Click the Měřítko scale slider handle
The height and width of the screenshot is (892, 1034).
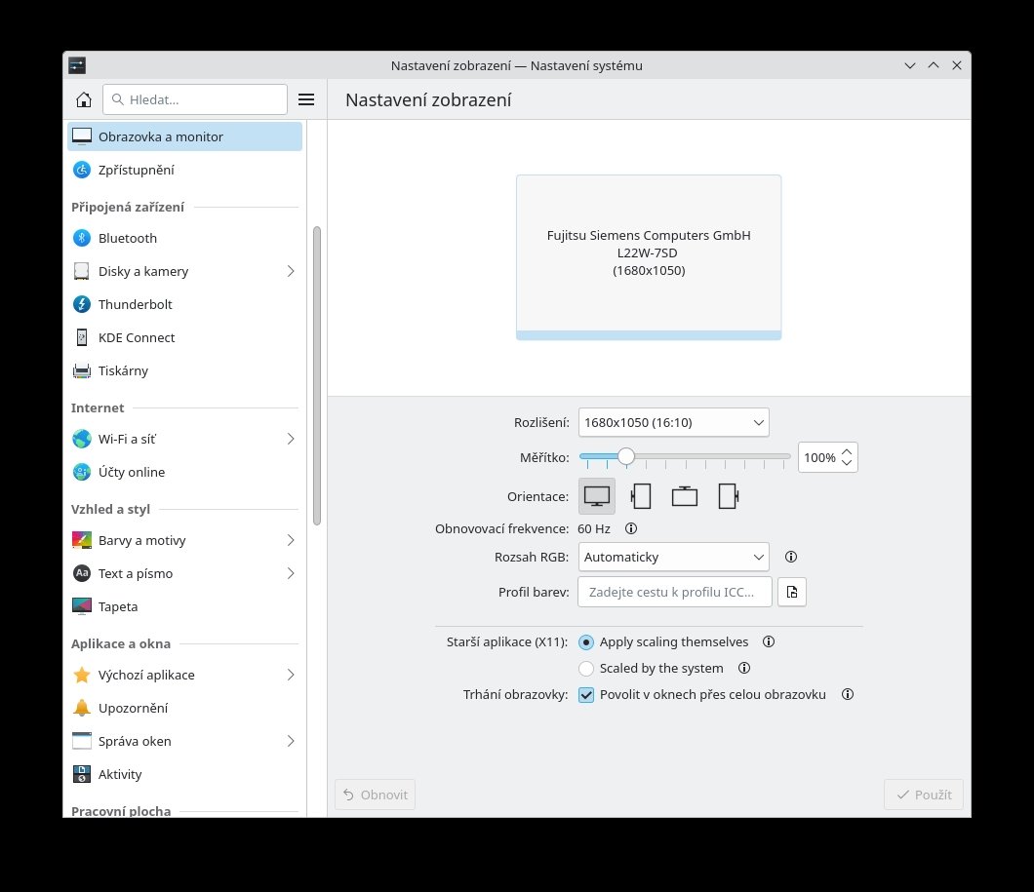(x=626, y=456)
